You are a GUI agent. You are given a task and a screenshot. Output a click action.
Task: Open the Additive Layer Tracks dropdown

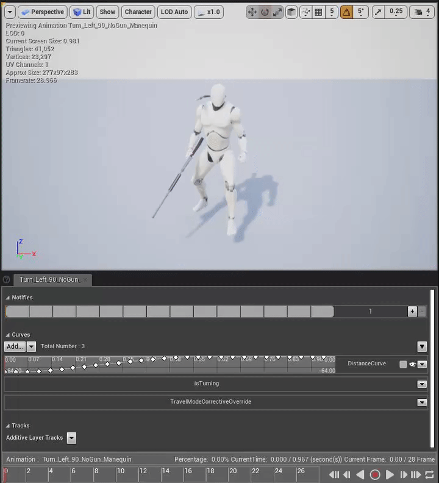tap(71, 438)
